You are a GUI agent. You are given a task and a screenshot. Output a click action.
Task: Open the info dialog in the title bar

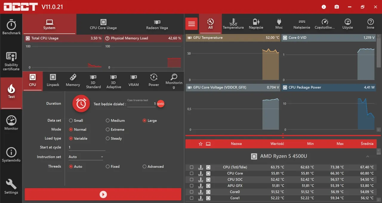tap(324, 7)
